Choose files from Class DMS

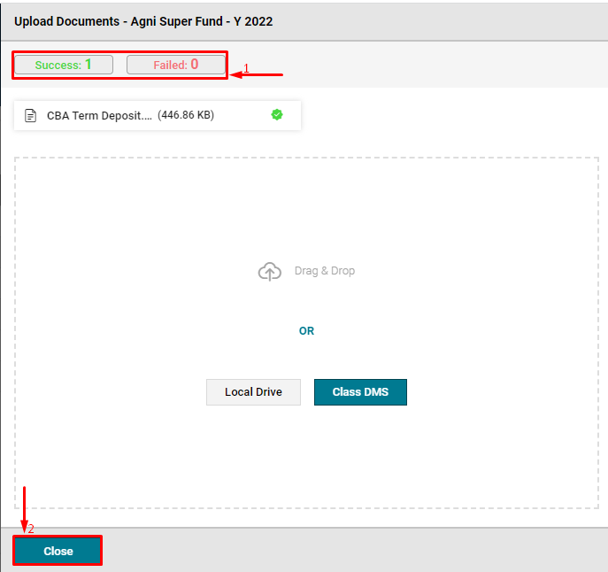coord(360,392)
